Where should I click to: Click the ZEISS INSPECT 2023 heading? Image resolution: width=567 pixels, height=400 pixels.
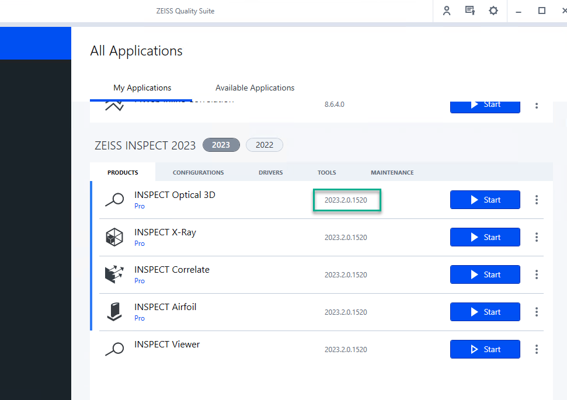click(145, 145)
